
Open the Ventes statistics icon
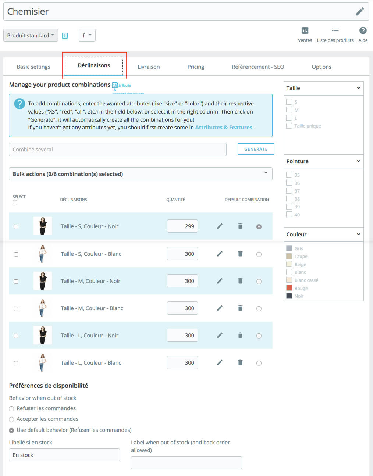[305, 31]
